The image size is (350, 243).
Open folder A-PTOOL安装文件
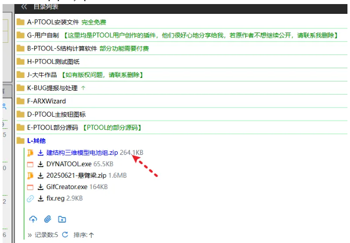[x=53, y=22]
